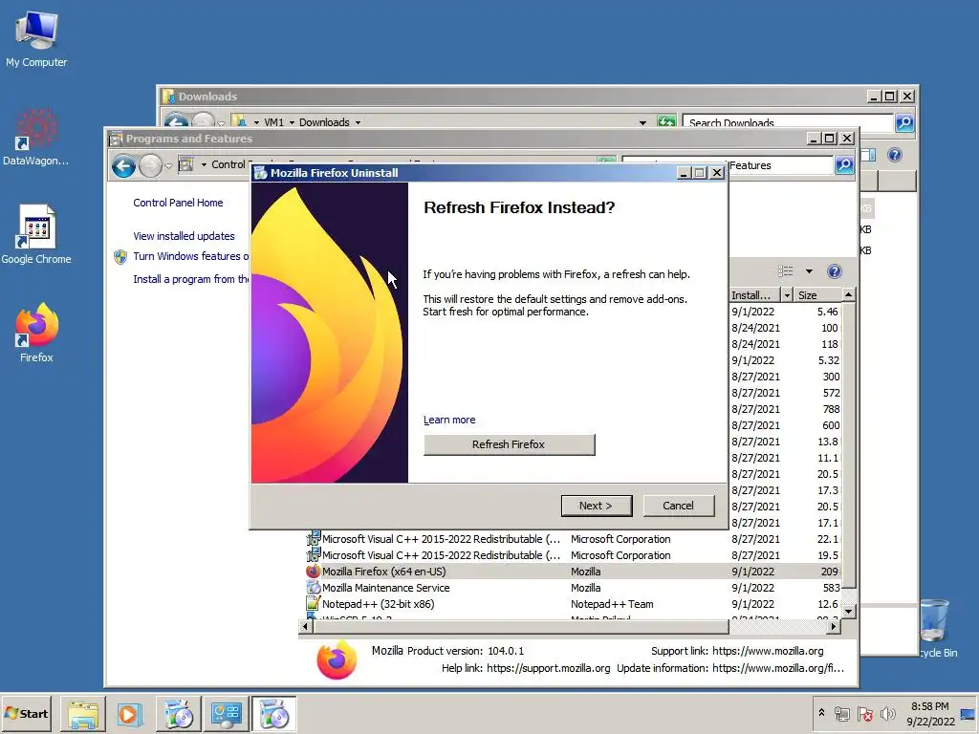Image resolution: width=979 pixels, height=734 pixels.
Task: Click Firefox uninstaller taskbar icon
Action: click(273, 715)
